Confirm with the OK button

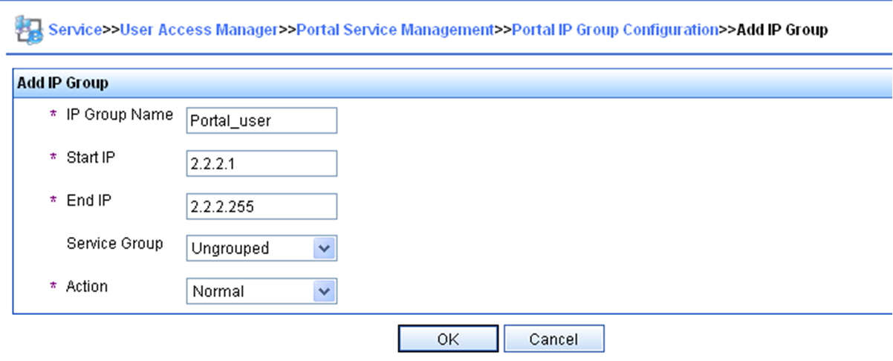448,339
